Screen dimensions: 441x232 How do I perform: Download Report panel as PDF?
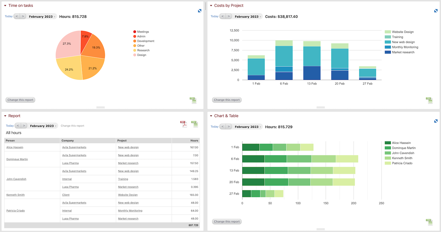coord(183,124)
